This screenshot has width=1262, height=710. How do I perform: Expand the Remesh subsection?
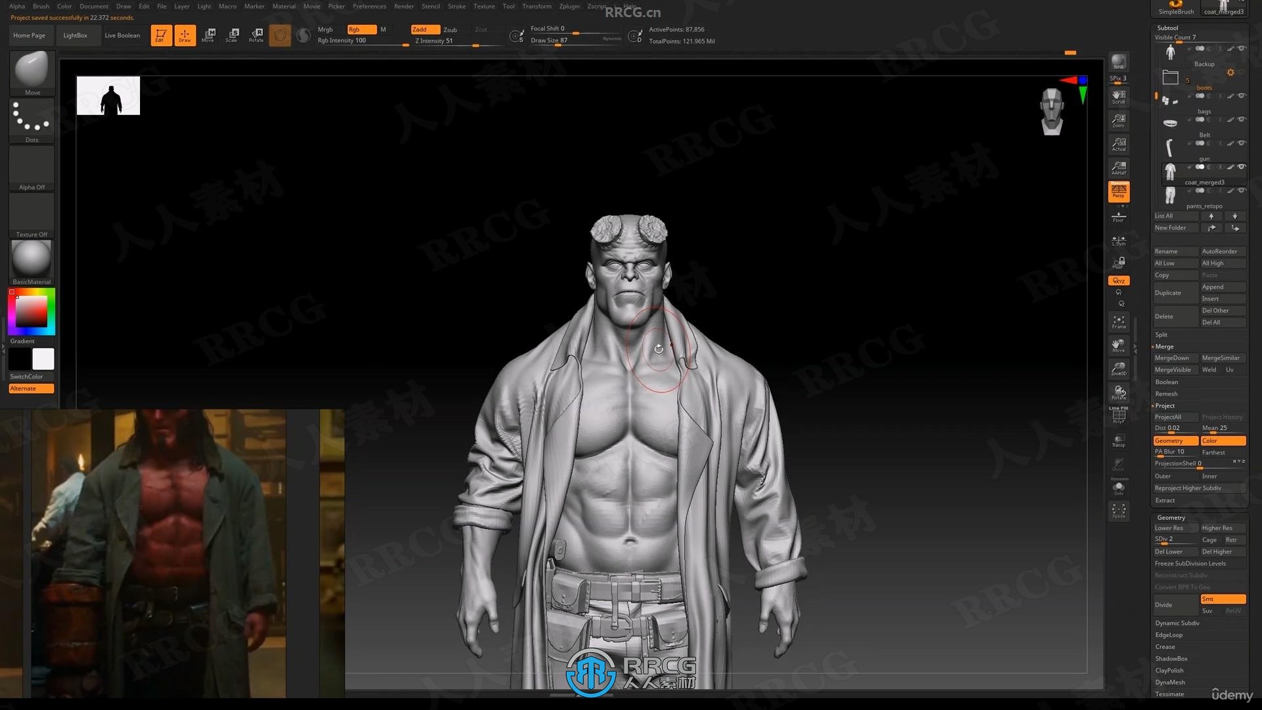click(x=1167, y=394)
